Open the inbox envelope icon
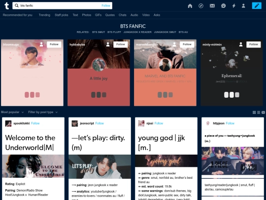 (x=212, y=6)
